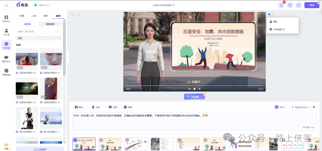The height and width of the screenshot is (151, 322).
Task: Skip to next scene in player
Action: (199, 89)
